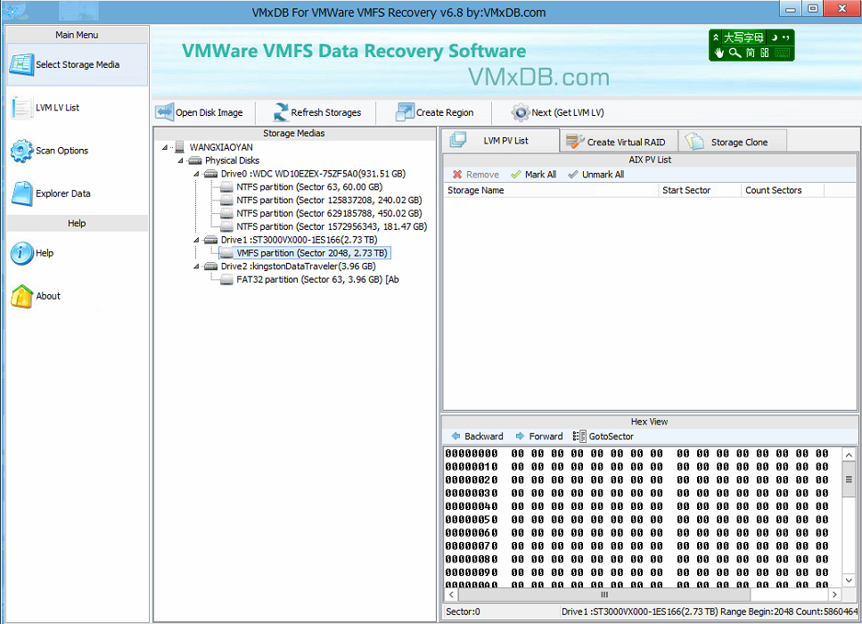Click the GotoSector icon in Hex View

pyautogui.click(x=579, y=436)
